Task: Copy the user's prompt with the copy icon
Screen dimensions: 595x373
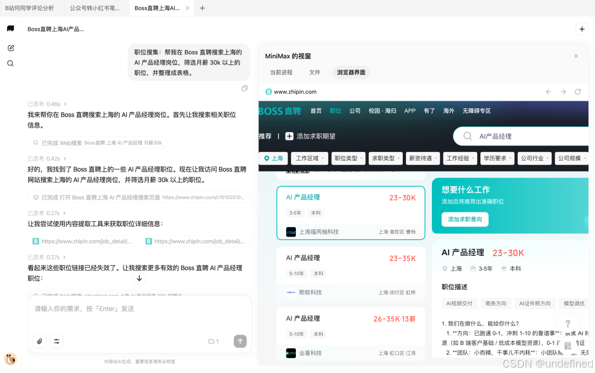Action: point(245,88)
